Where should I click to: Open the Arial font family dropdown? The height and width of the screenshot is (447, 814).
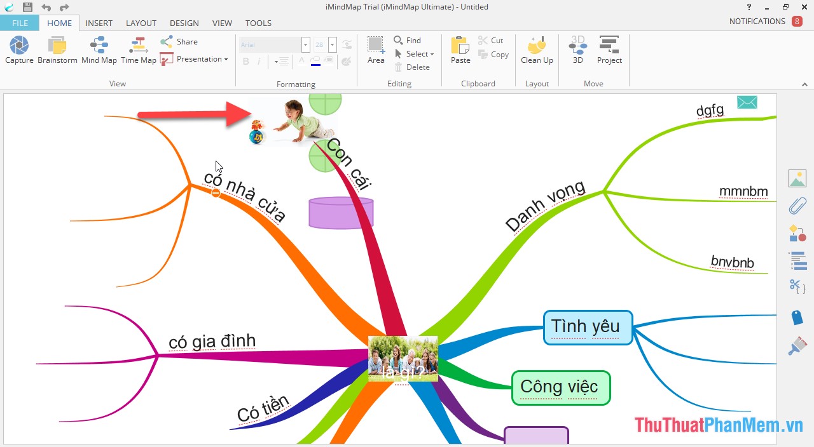305,44
